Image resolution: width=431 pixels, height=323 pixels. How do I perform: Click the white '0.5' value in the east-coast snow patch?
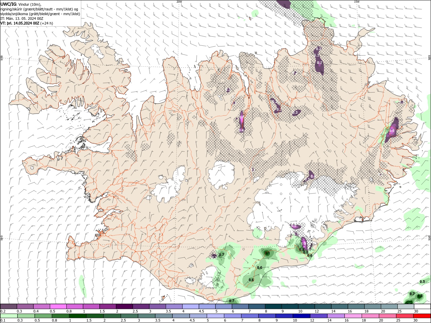click(x=392, y=131)
